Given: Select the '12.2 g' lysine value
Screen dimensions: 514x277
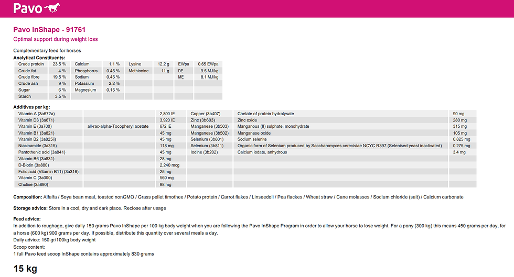Looking at the screenshot, I should pos(164,64).
